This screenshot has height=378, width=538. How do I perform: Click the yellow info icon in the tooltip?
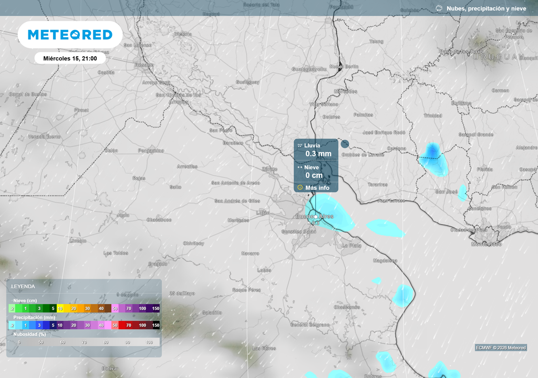[300, 187]
